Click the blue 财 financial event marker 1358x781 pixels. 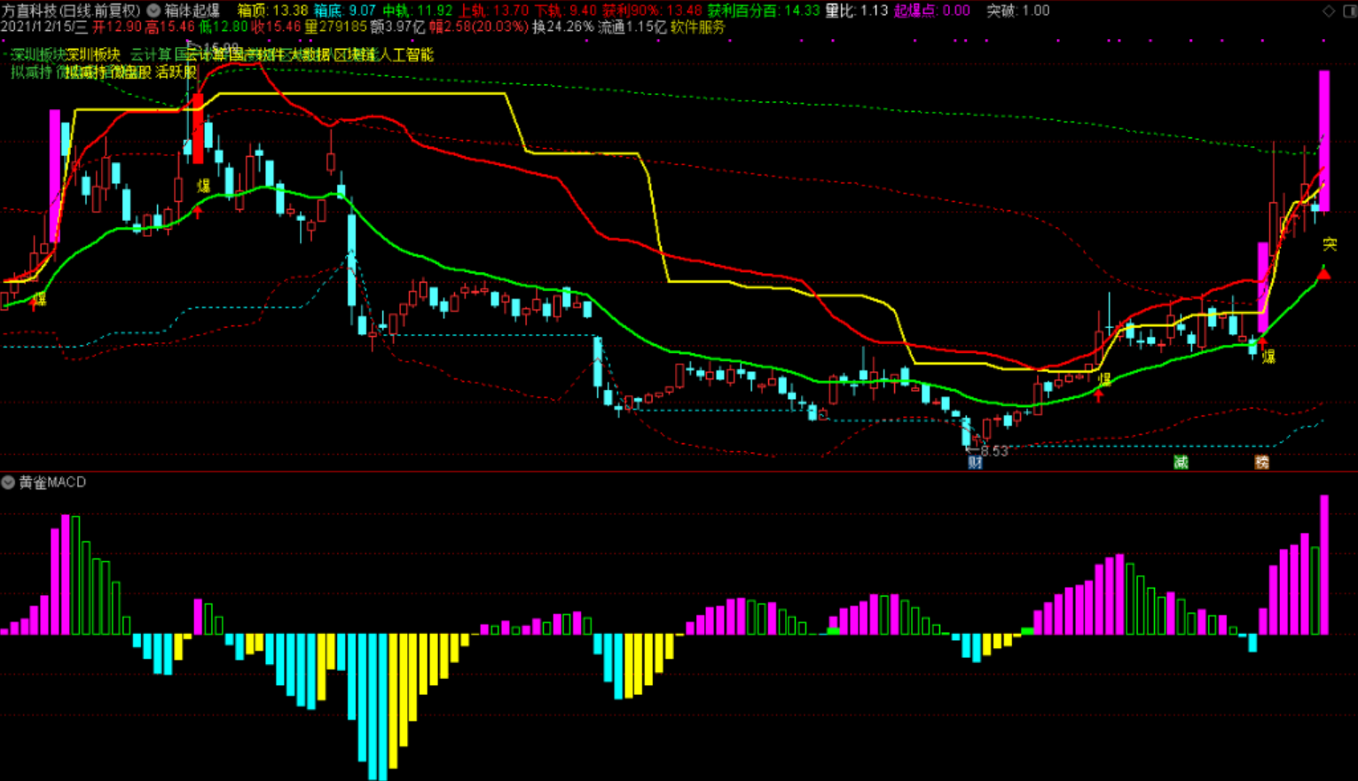pos(975,462)
